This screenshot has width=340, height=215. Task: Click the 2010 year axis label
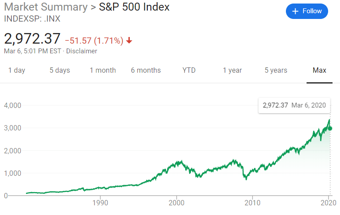(252, 203)
